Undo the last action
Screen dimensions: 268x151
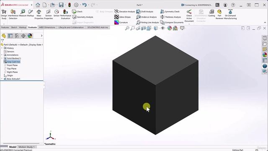[84, 5]
